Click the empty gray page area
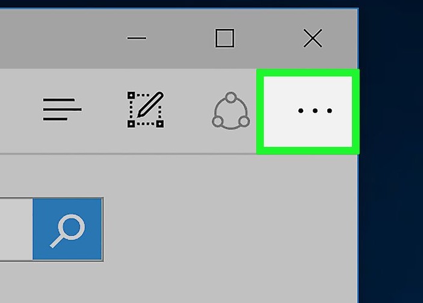Screen dimensions: 423x303 point(229,229)
